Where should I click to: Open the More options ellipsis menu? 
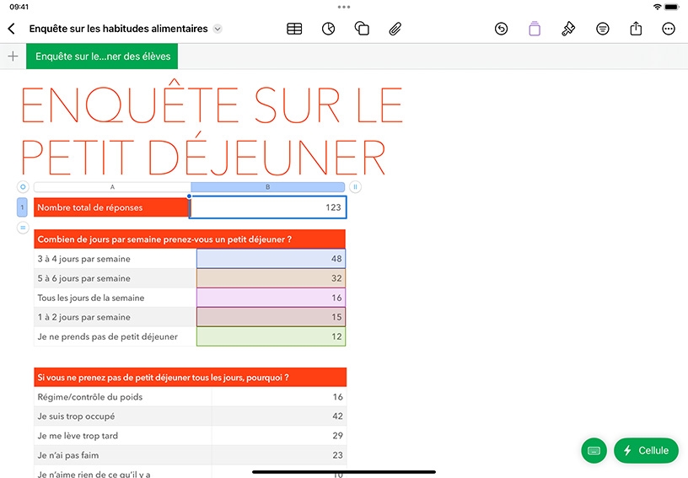669,29
